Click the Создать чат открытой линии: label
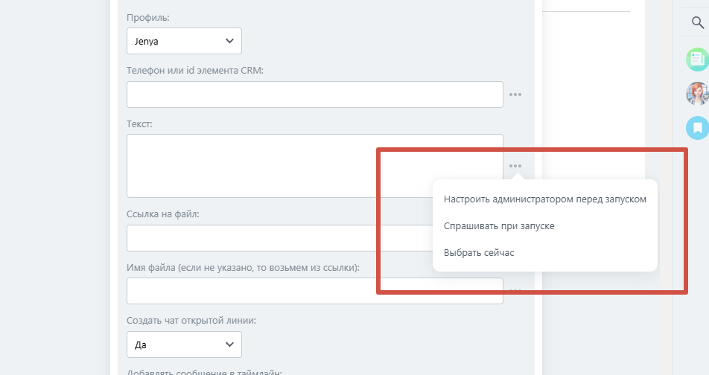 tap(191, 321)
